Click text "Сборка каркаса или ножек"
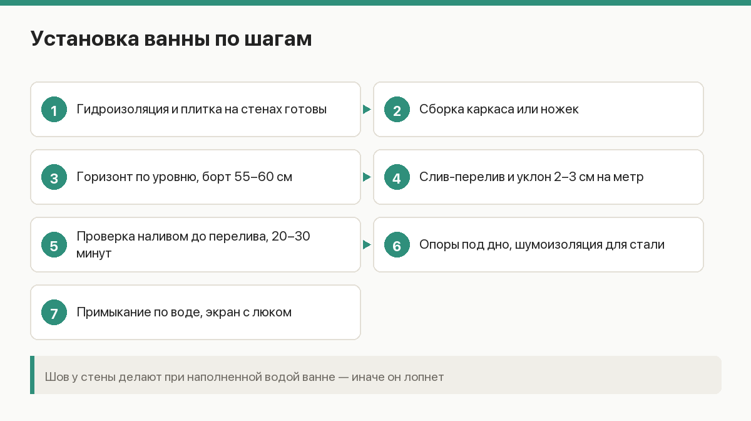751x421 pixels. pos(499,109)
